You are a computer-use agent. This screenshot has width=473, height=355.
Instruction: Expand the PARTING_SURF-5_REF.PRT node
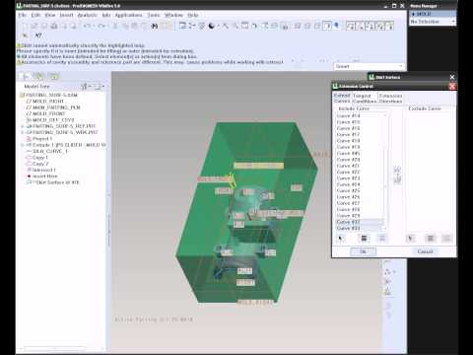[23, 126]
